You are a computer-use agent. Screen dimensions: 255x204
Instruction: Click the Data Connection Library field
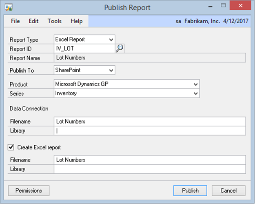(x=150, y=131)
